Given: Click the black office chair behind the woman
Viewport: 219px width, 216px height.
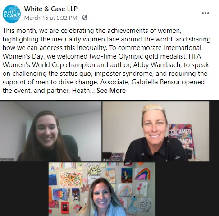Looking at the screenshot, I should click(71, 148).
